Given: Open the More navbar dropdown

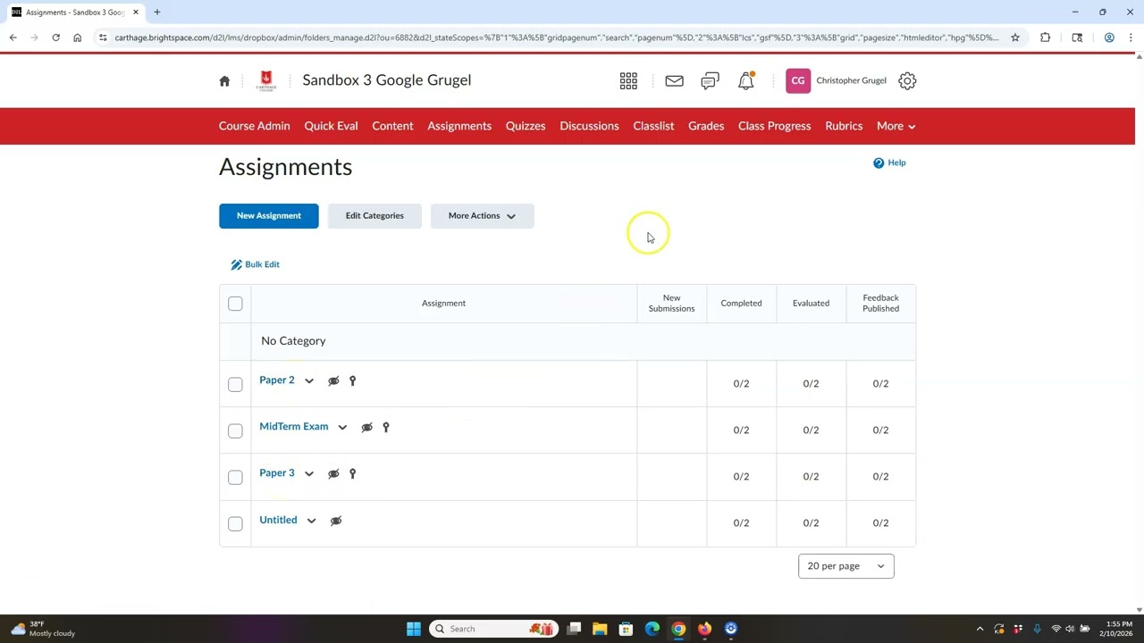Looking at the screenshot, I should coord(896,126).
